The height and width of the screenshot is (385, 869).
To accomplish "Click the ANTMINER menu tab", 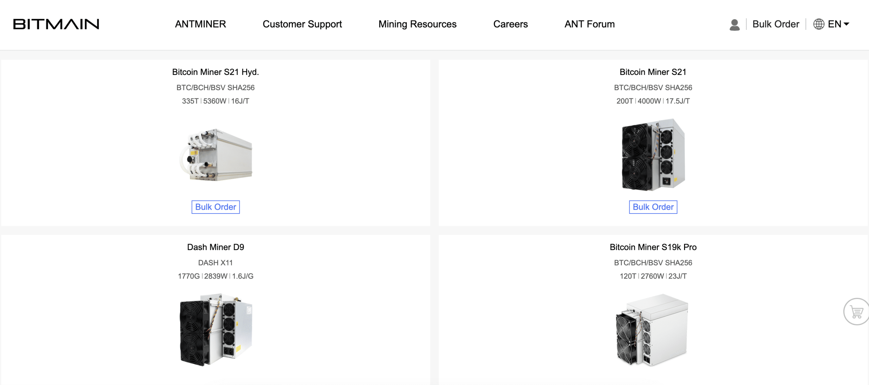I will tap(201, 24).
